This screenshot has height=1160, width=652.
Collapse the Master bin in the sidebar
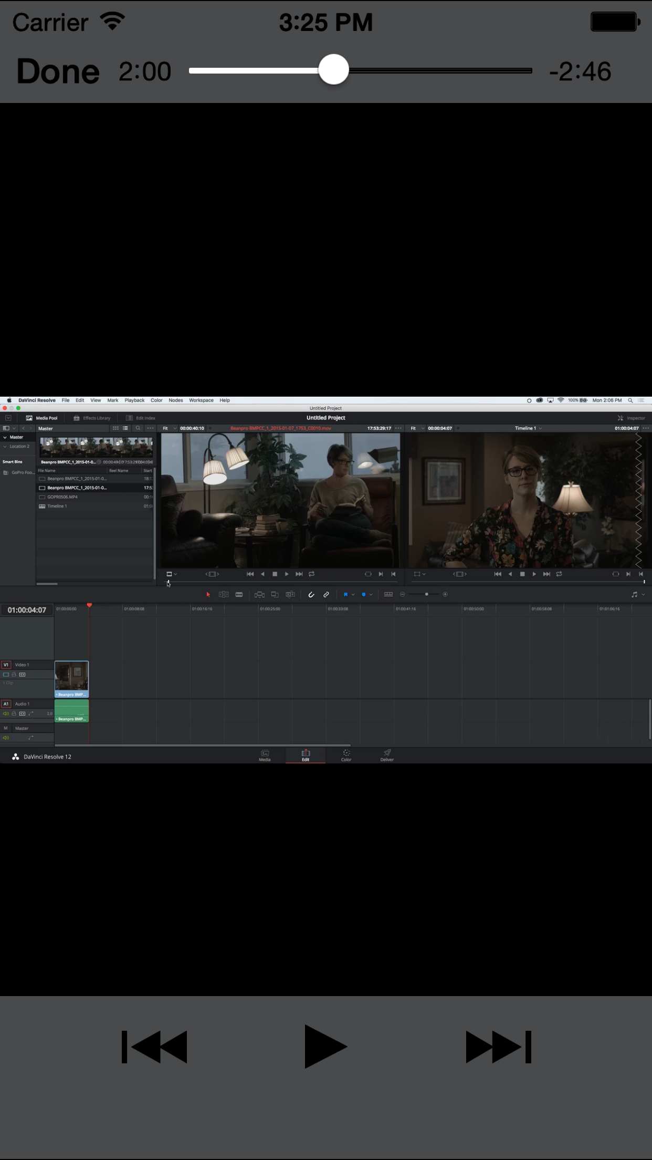click(x=5, y=437)
